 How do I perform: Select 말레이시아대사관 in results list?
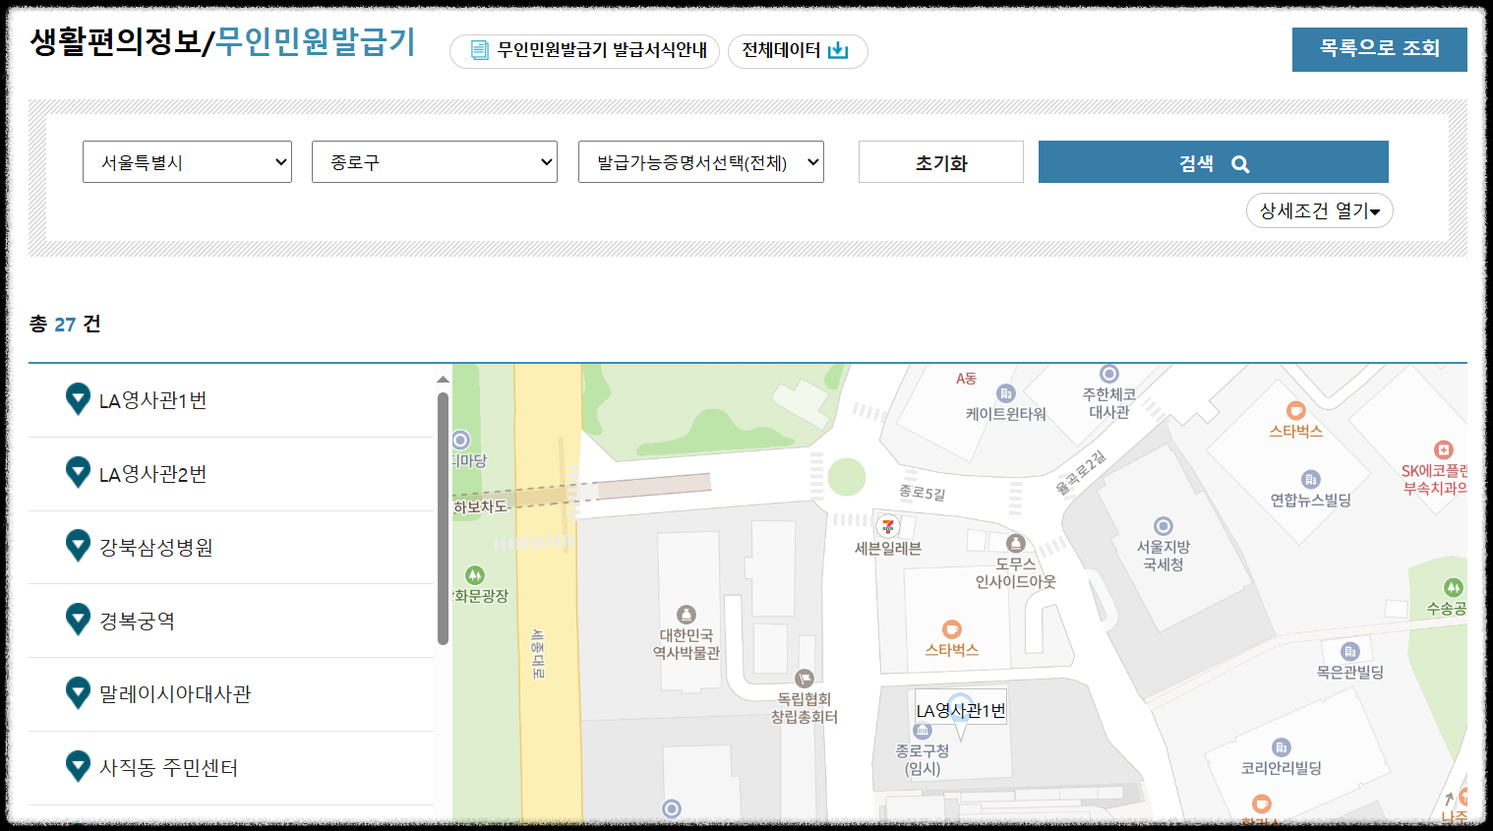231,694
